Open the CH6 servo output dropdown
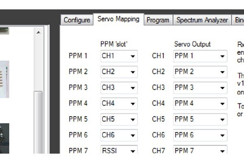 click(200, 135)
